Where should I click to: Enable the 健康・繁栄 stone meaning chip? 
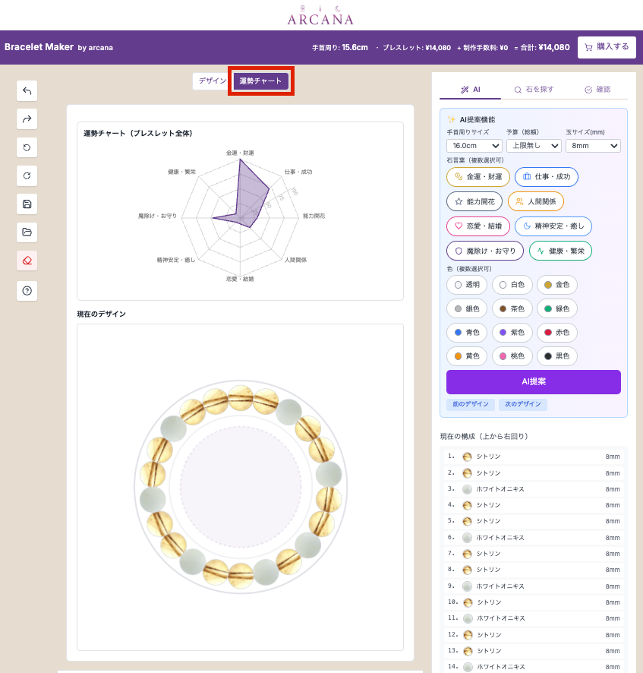560,251
